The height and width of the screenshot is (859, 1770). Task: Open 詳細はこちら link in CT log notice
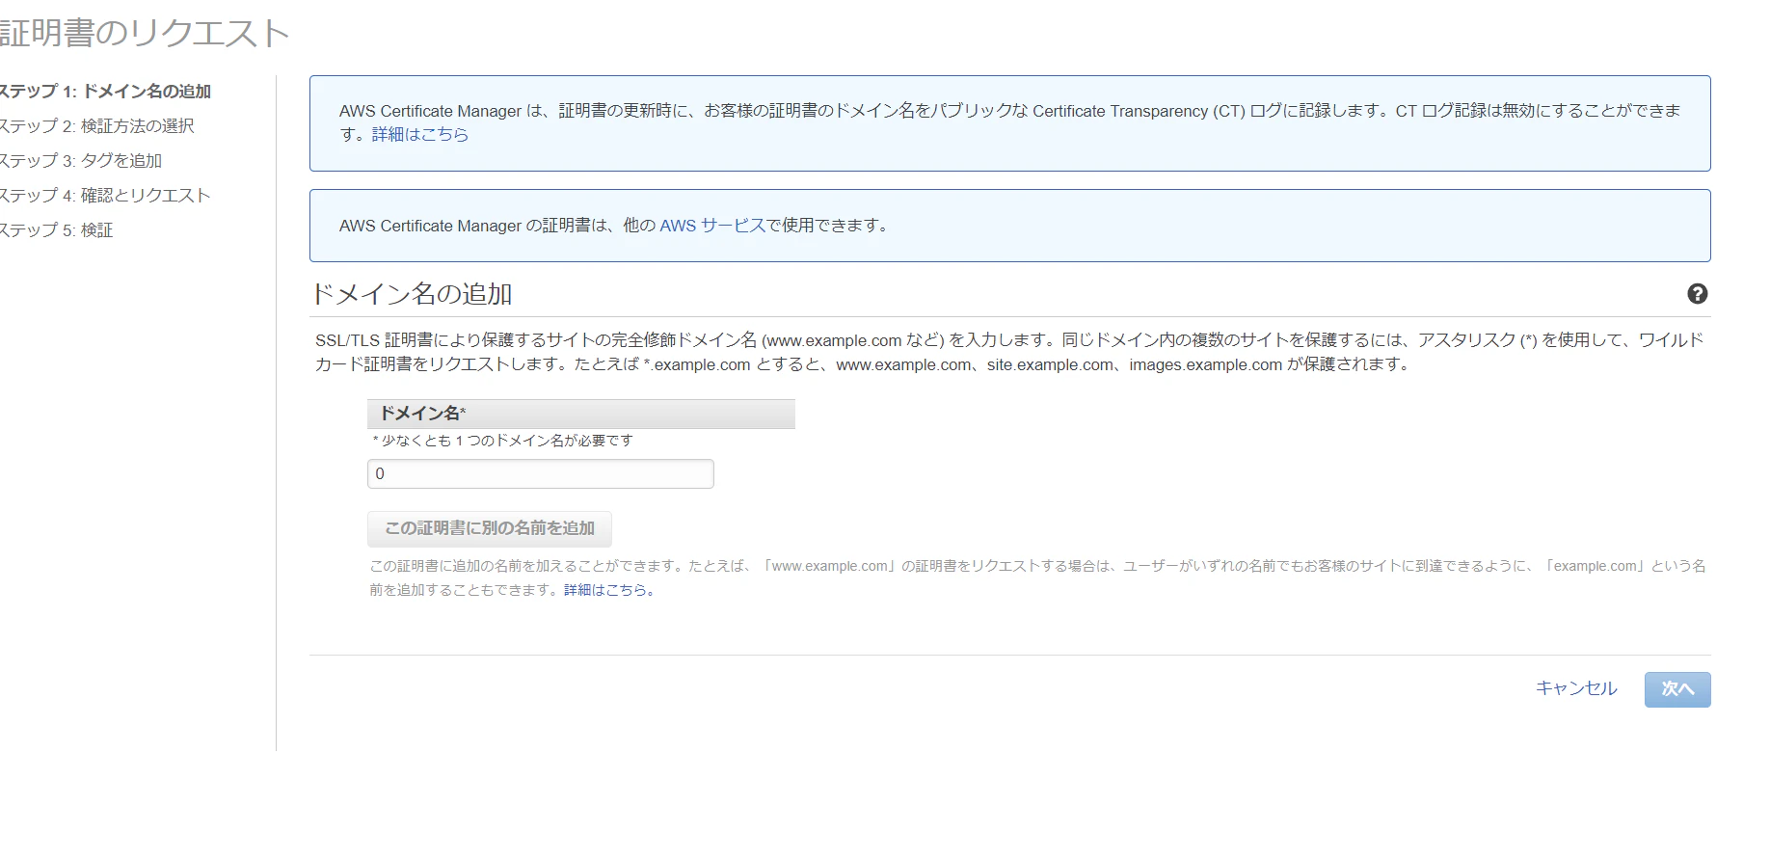tap(420, 135)
